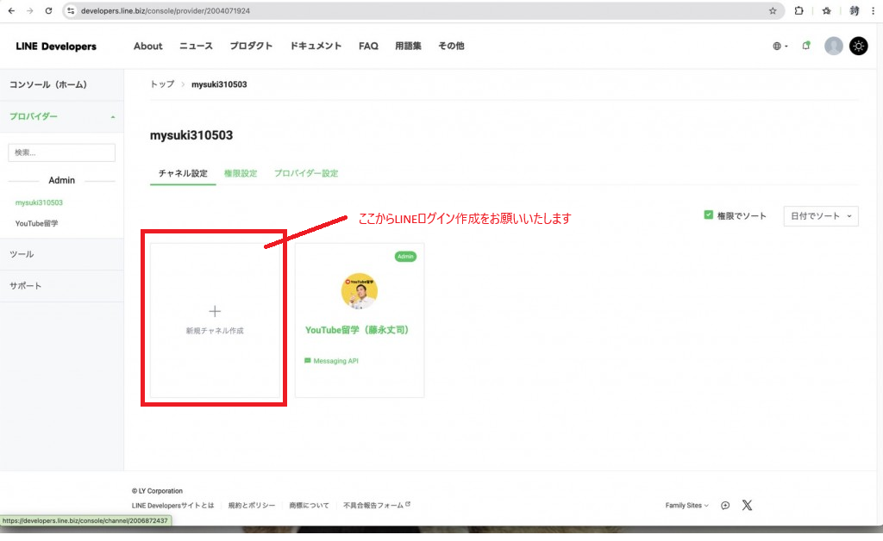Switch to the 権限設定 tab

coord(241,173)
